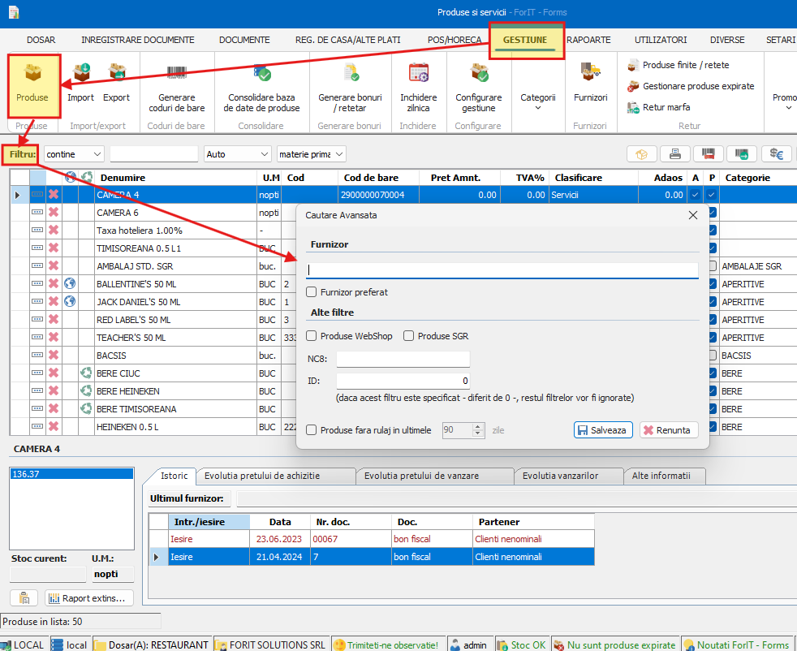The height and width of the screenshot is (651, 797).
Task: Click the globe icon in grid header
Action: [x=71, y=177]
